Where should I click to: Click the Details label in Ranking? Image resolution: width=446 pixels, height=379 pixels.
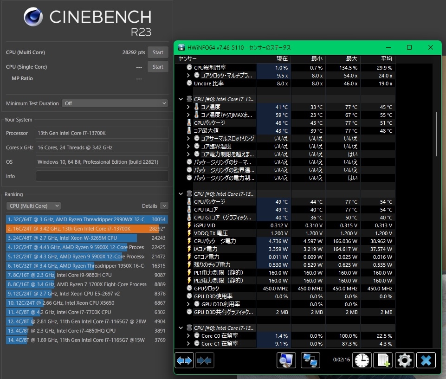149,206
